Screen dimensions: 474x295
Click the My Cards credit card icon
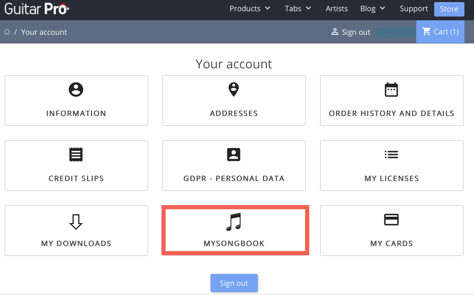391,220
